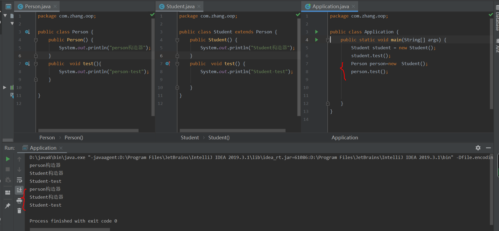Collapse main method fold marker in Application.java
Viewport: 499px width, 231px height.
point(328,40)
